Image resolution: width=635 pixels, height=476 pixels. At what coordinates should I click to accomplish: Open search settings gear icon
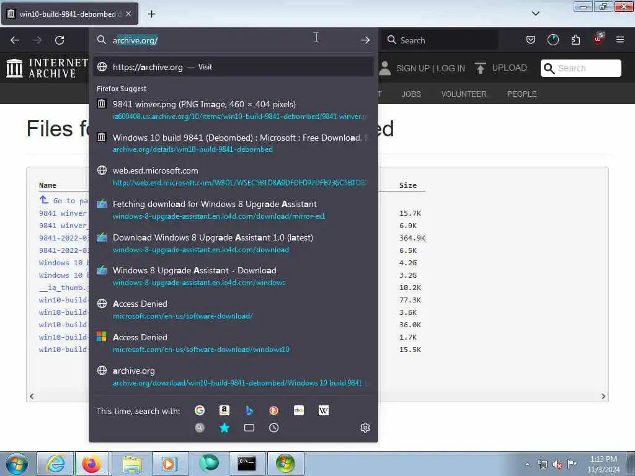[365, 428]
